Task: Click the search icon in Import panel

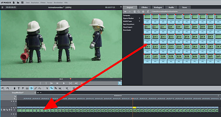Action: click(x=139, y=11)
